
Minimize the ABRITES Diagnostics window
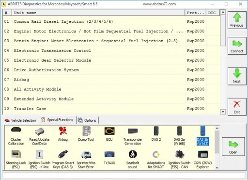point(212,4)
